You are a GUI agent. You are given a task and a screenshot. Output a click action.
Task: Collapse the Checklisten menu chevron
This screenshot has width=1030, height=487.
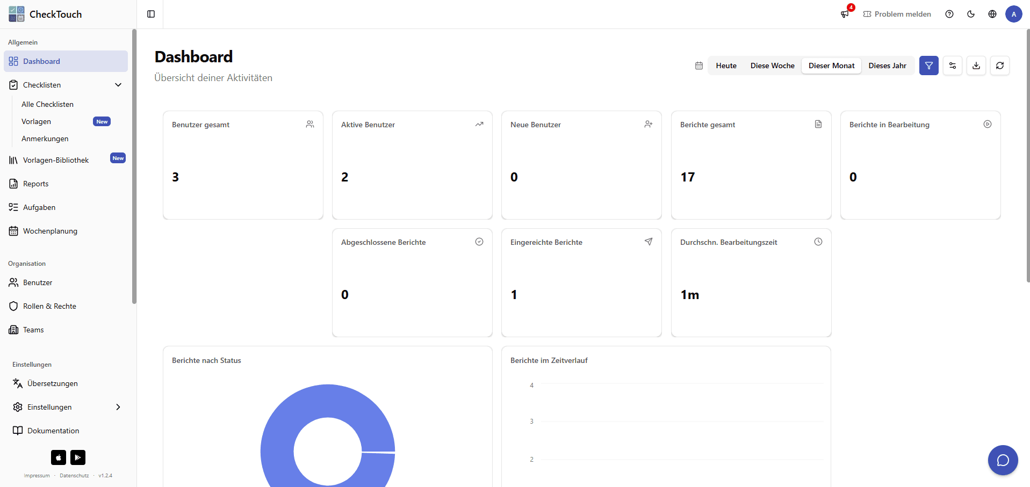118,85
